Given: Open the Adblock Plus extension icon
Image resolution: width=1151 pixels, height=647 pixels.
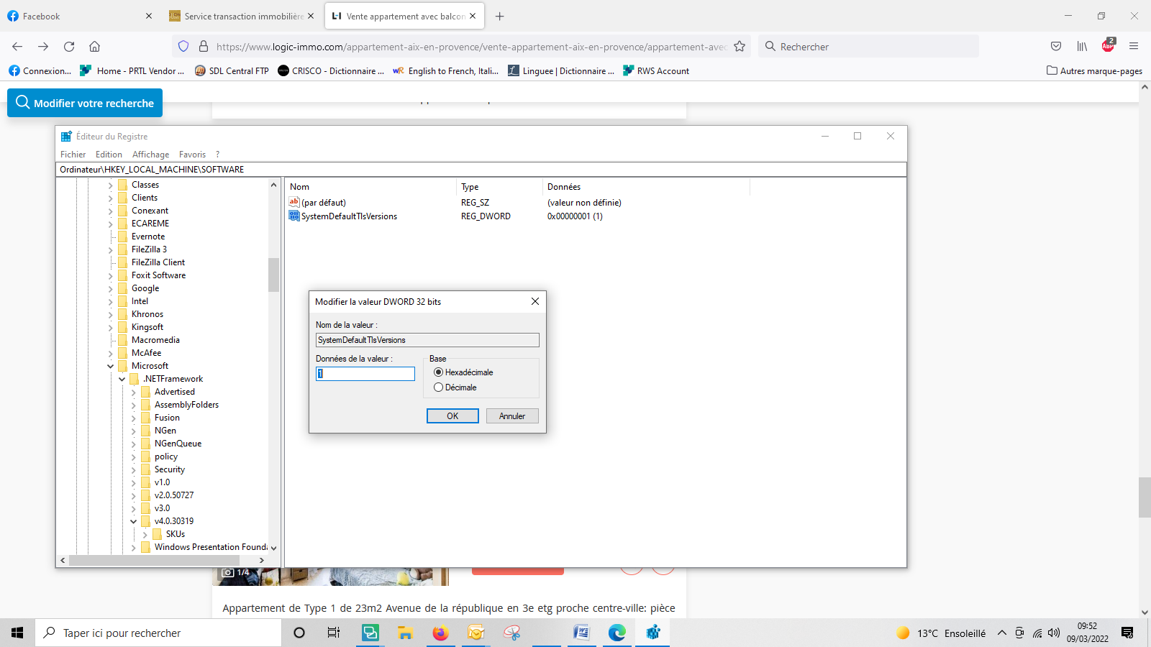Looking at the screenshot, I should coord(1108,47).
